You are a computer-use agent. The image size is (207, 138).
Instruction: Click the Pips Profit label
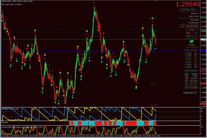(194, 20)
